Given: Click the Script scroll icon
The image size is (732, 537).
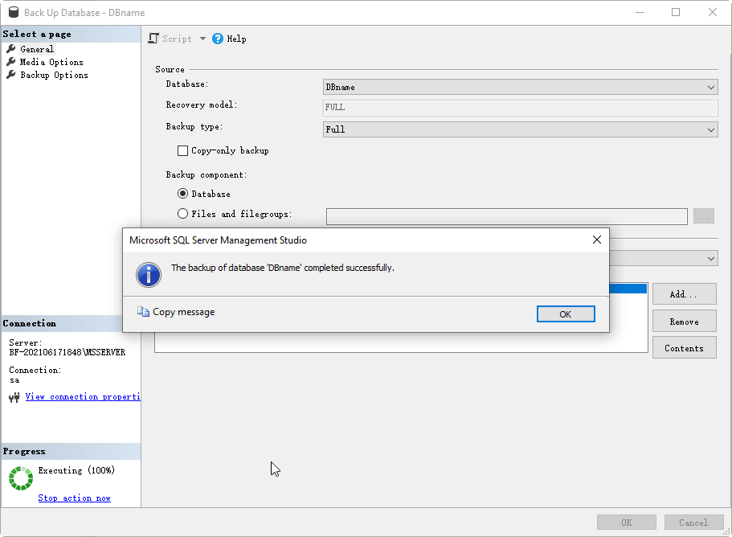Looking at the screenshot, I should pos(153,39).
